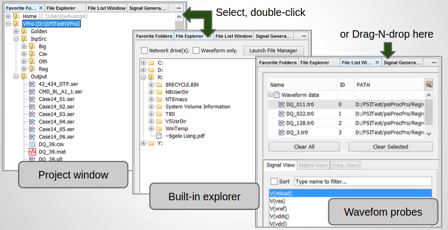Click the DQ_39.mat waveform file icon
Screen dimensions: 448x230
click(x=32, y=152)
